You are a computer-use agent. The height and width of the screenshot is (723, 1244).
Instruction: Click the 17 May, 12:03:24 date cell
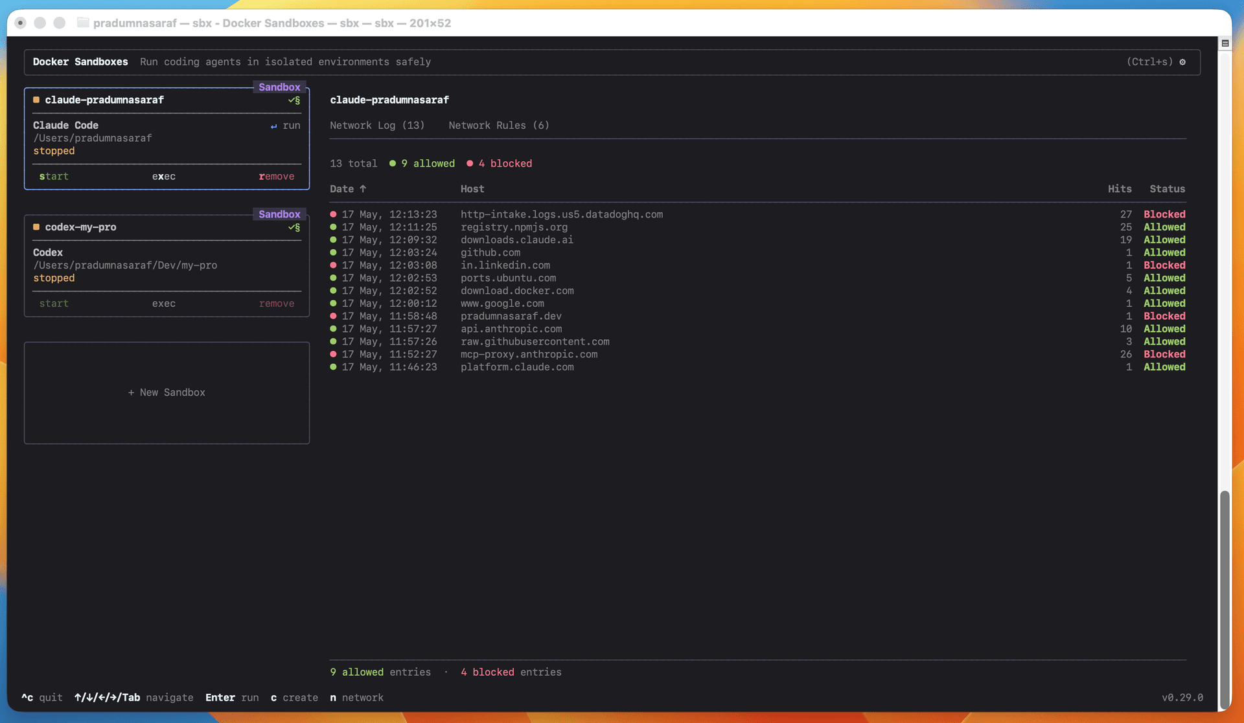389,252
